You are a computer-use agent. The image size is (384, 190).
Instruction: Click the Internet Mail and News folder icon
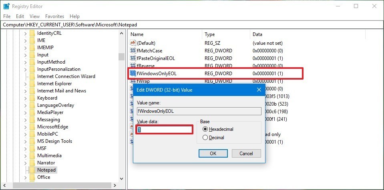tap(32, 91)
